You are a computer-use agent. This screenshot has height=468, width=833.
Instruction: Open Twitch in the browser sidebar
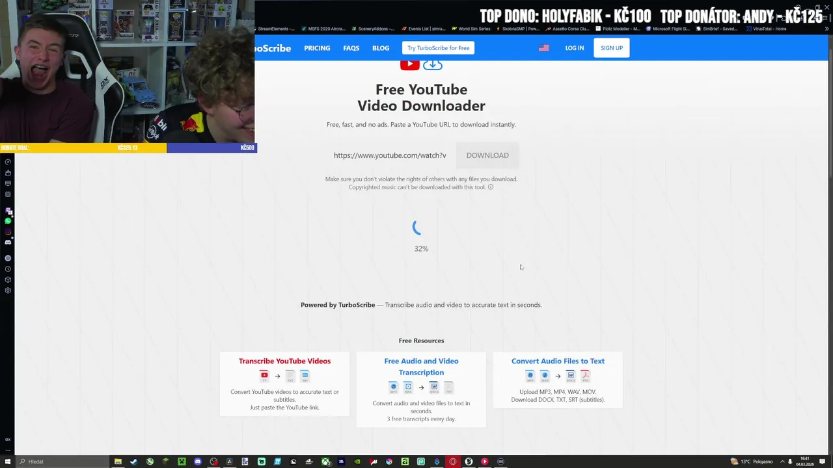point(8,210)
